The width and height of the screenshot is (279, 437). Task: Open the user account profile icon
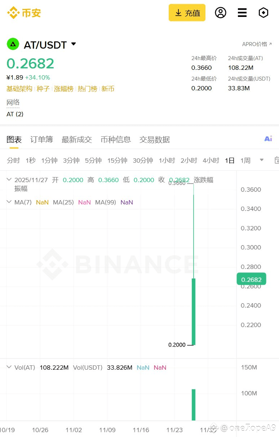pyautogui.click(x=220, y=13)
